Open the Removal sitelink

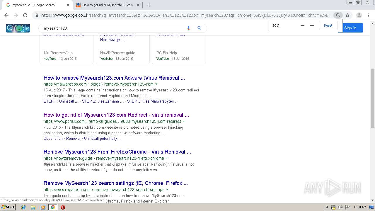(x=73, y=138)
